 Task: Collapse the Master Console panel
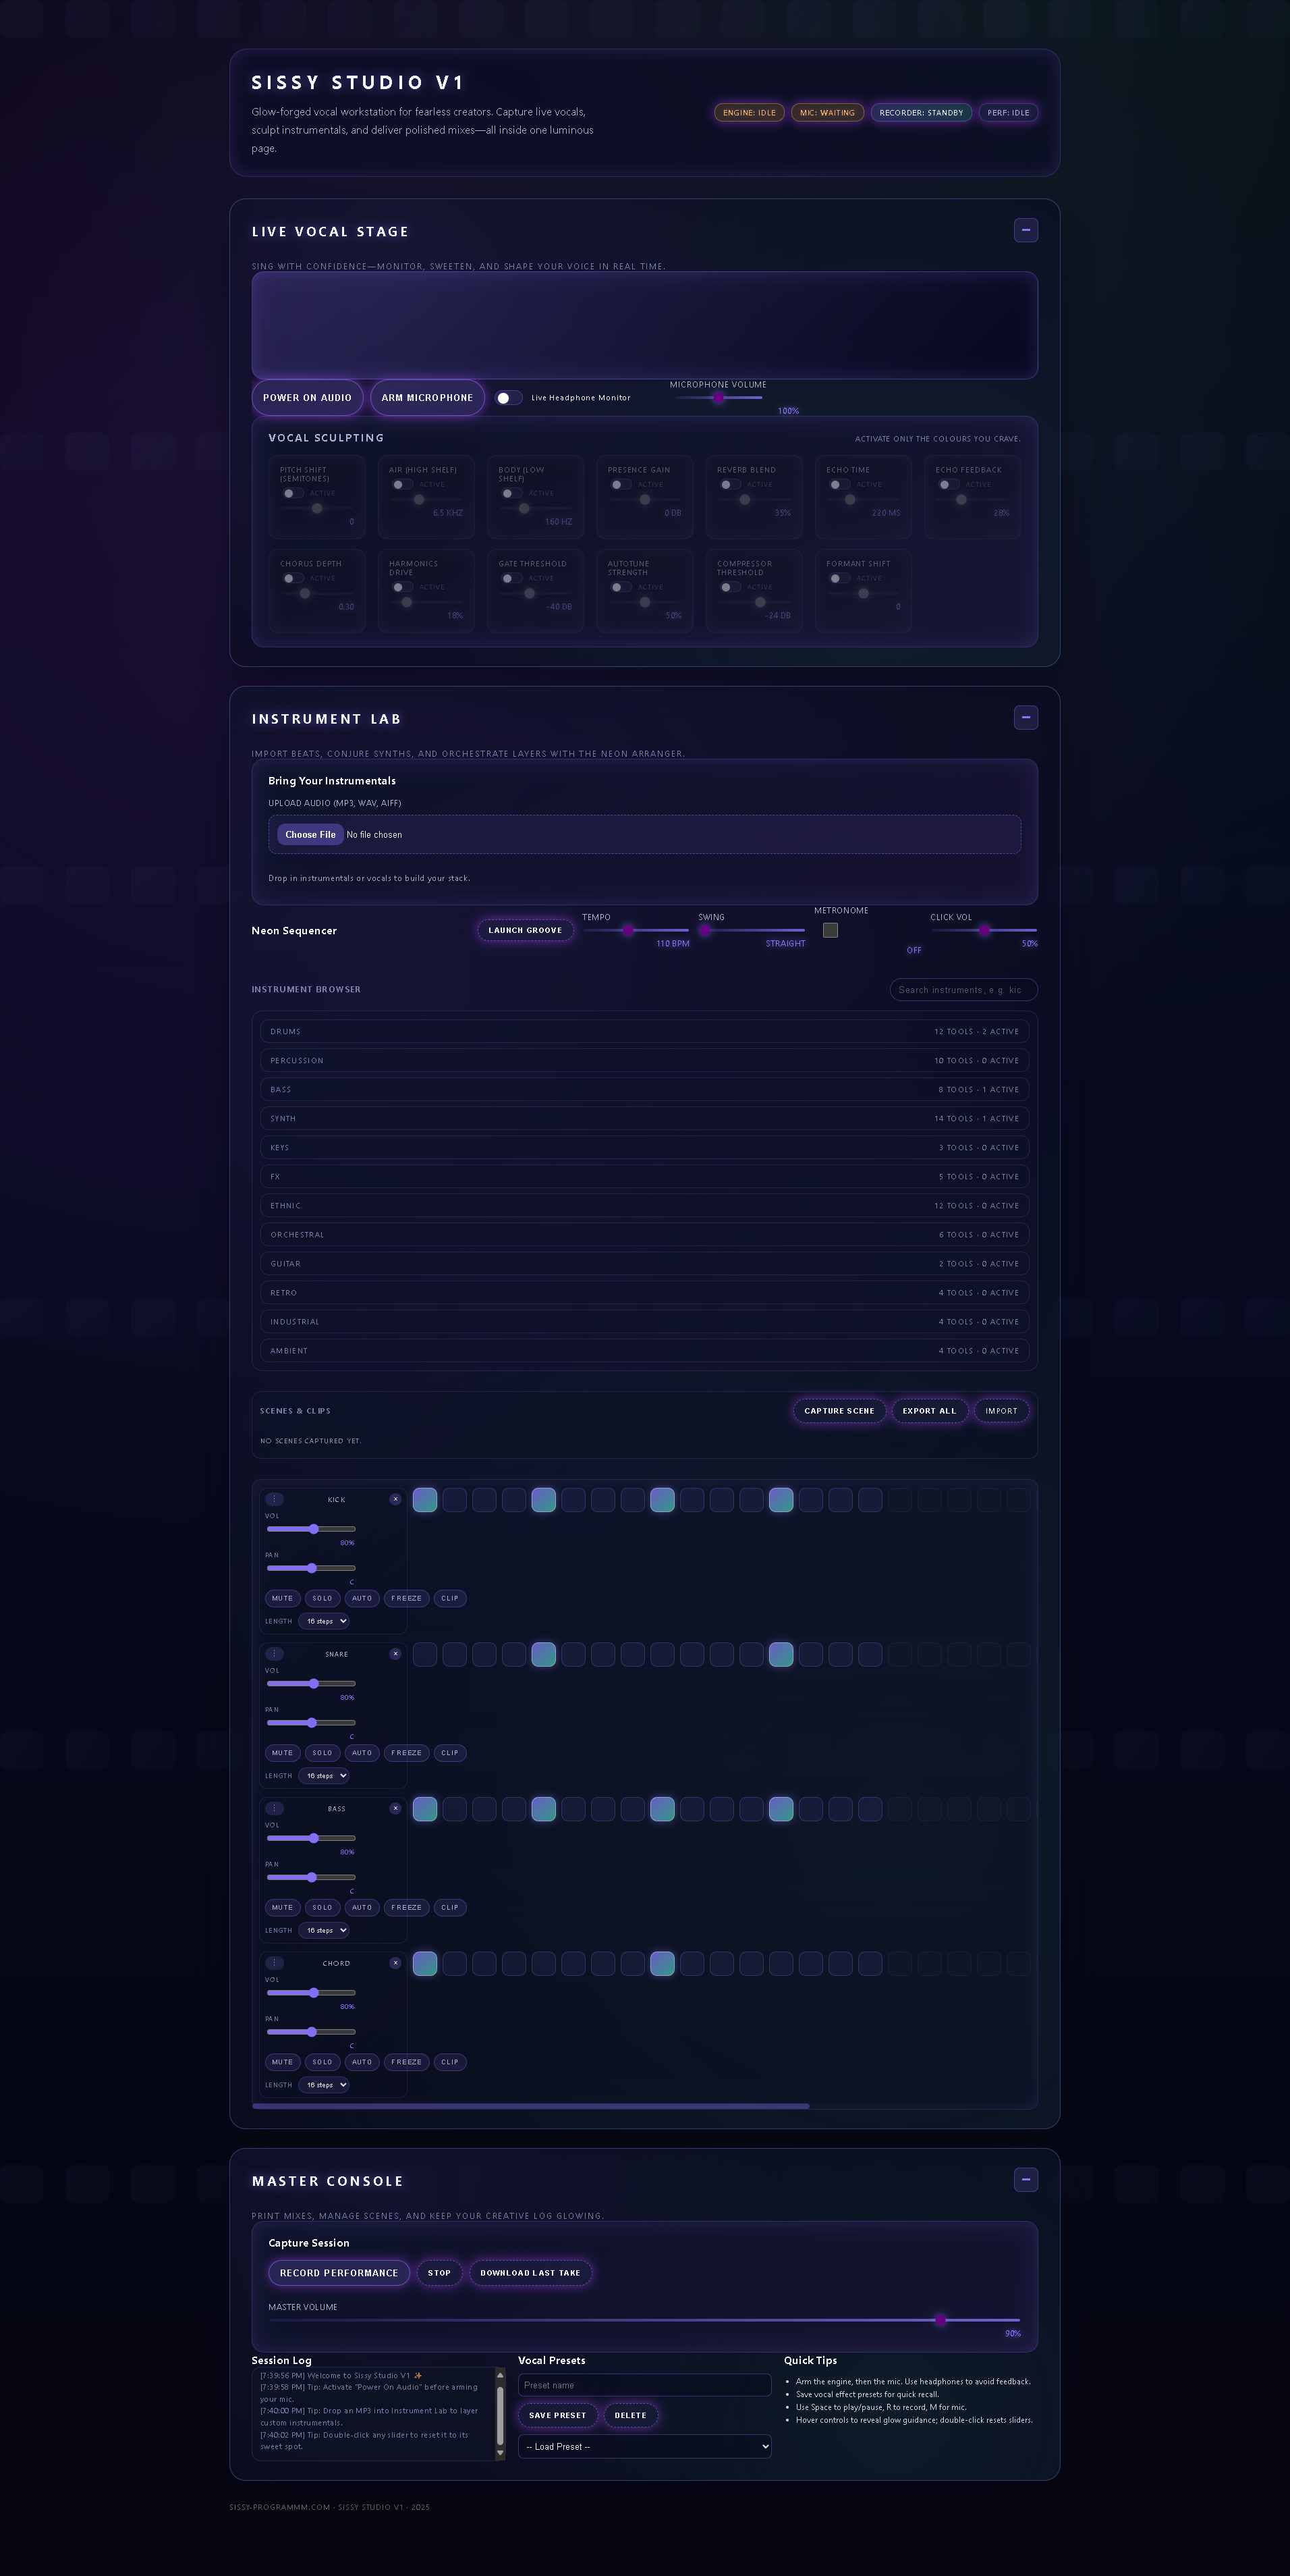point(1026,2179)
